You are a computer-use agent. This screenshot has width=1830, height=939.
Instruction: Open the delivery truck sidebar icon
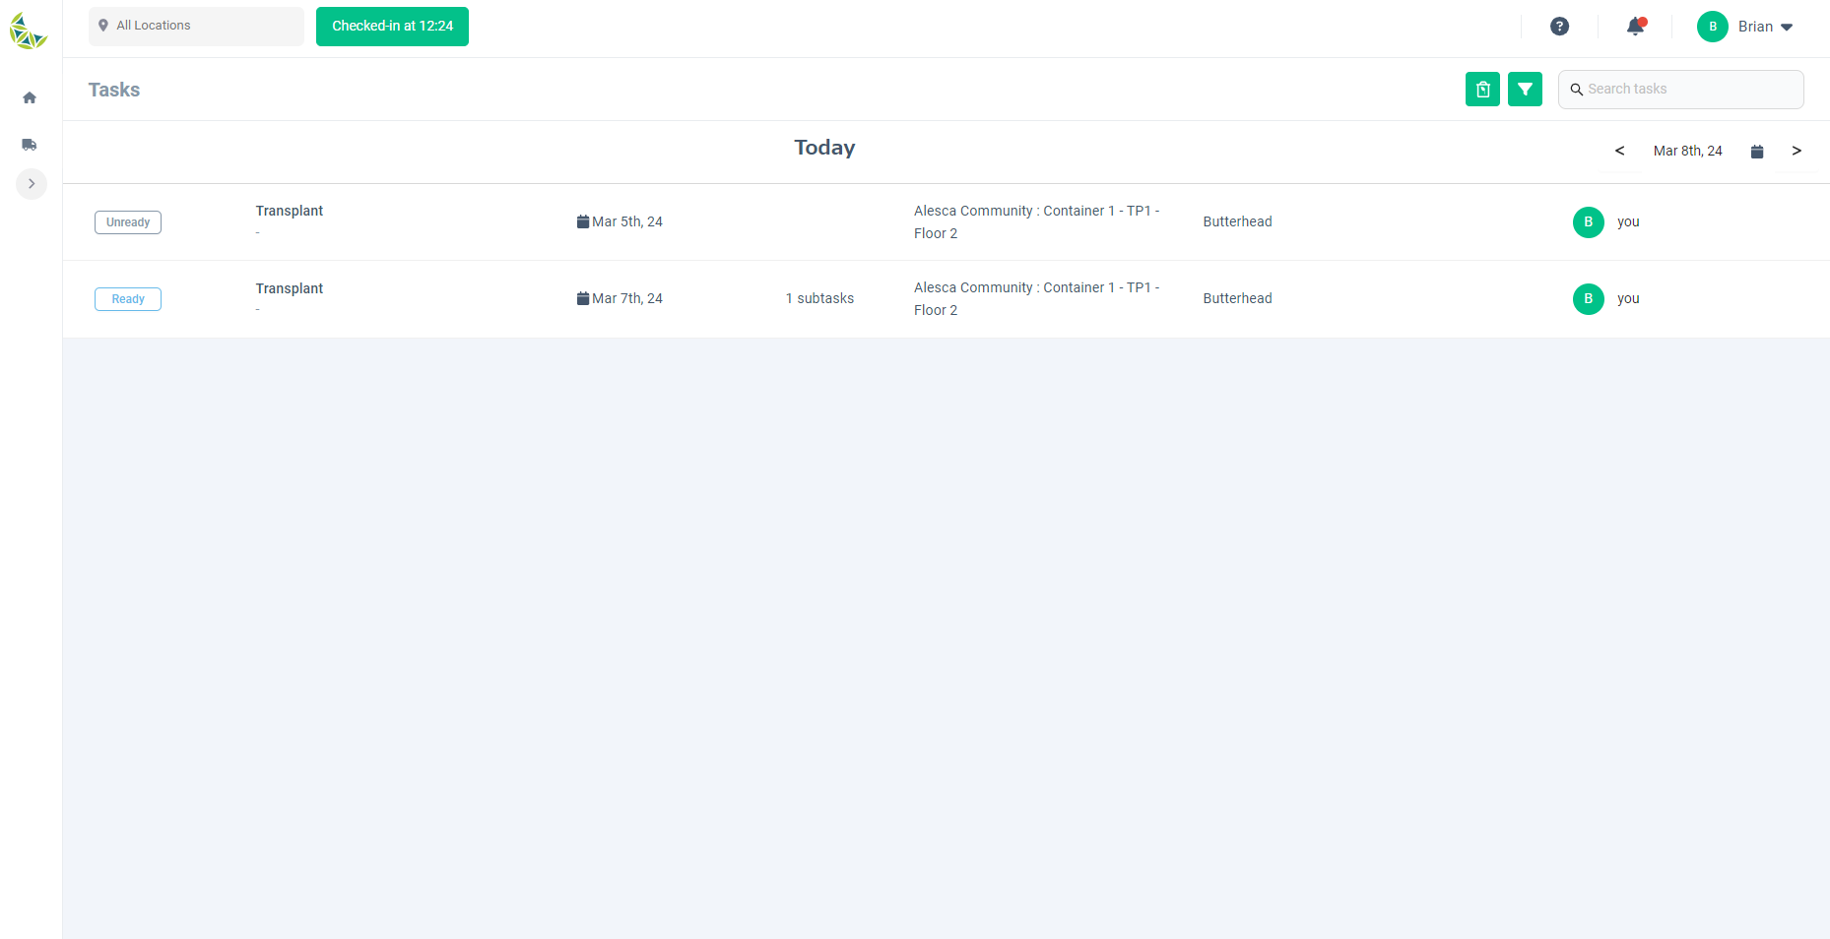coord(30,145)
